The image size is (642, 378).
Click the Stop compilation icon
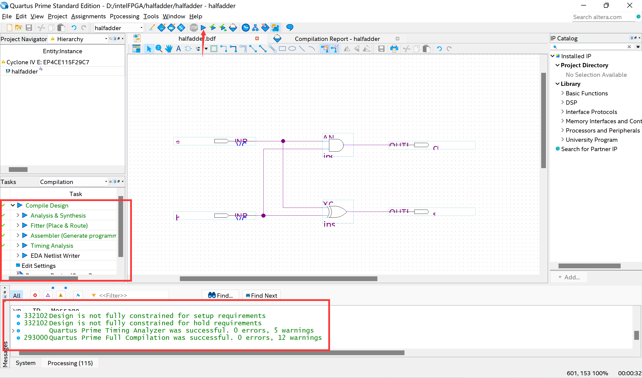pyautogui.click(x=194, y=28)
